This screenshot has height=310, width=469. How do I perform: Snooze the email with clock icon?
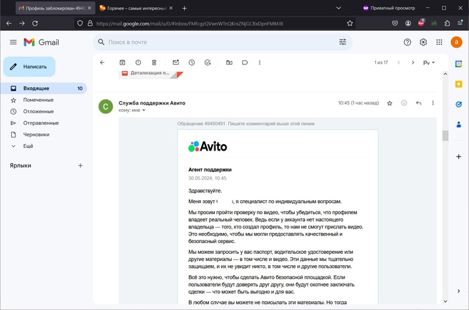(192, 62)
